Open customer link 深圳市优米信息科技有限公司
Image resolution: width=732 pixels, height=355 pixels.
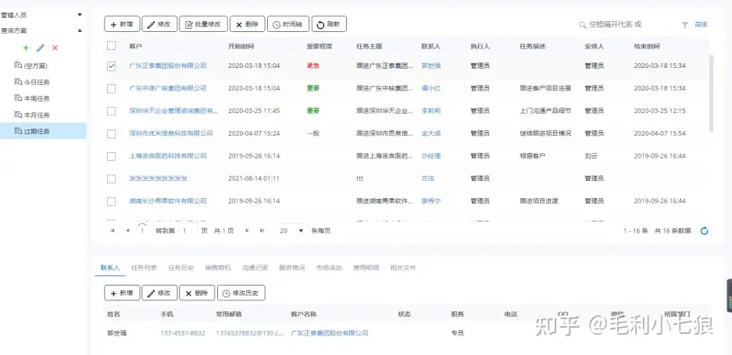point(171,133)
